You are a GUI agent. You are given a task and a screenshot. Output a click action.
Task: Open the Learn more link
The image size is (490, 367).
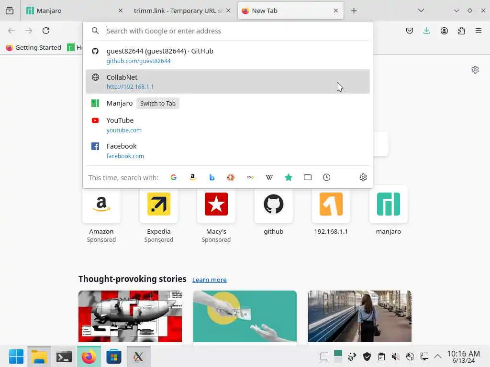click(x=210, y=280)
